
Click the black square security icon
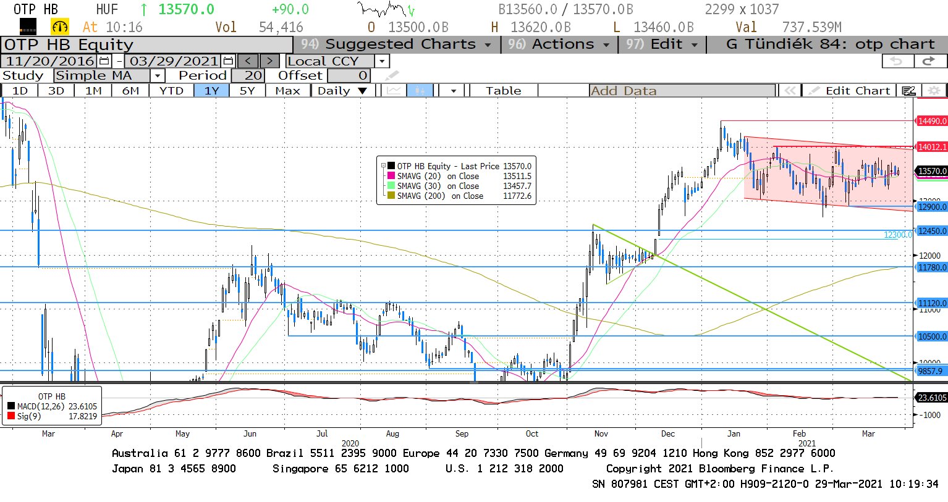point(28,27)
